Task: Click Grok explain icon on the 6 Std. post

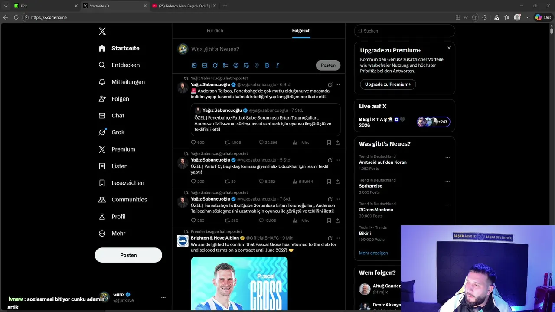Action: (x=330, y=85)
